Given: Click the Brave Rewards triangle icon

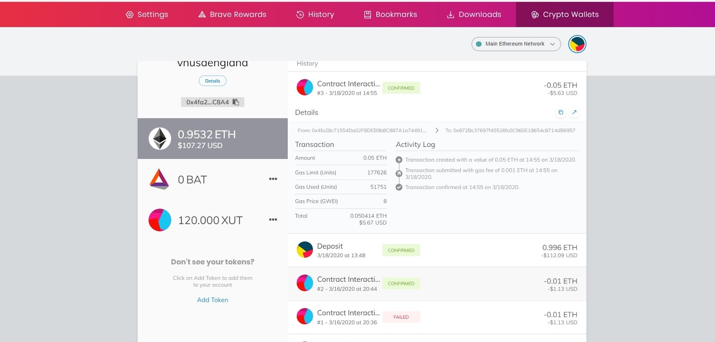Looking at the screenshot, I should [x=202, y=14].
